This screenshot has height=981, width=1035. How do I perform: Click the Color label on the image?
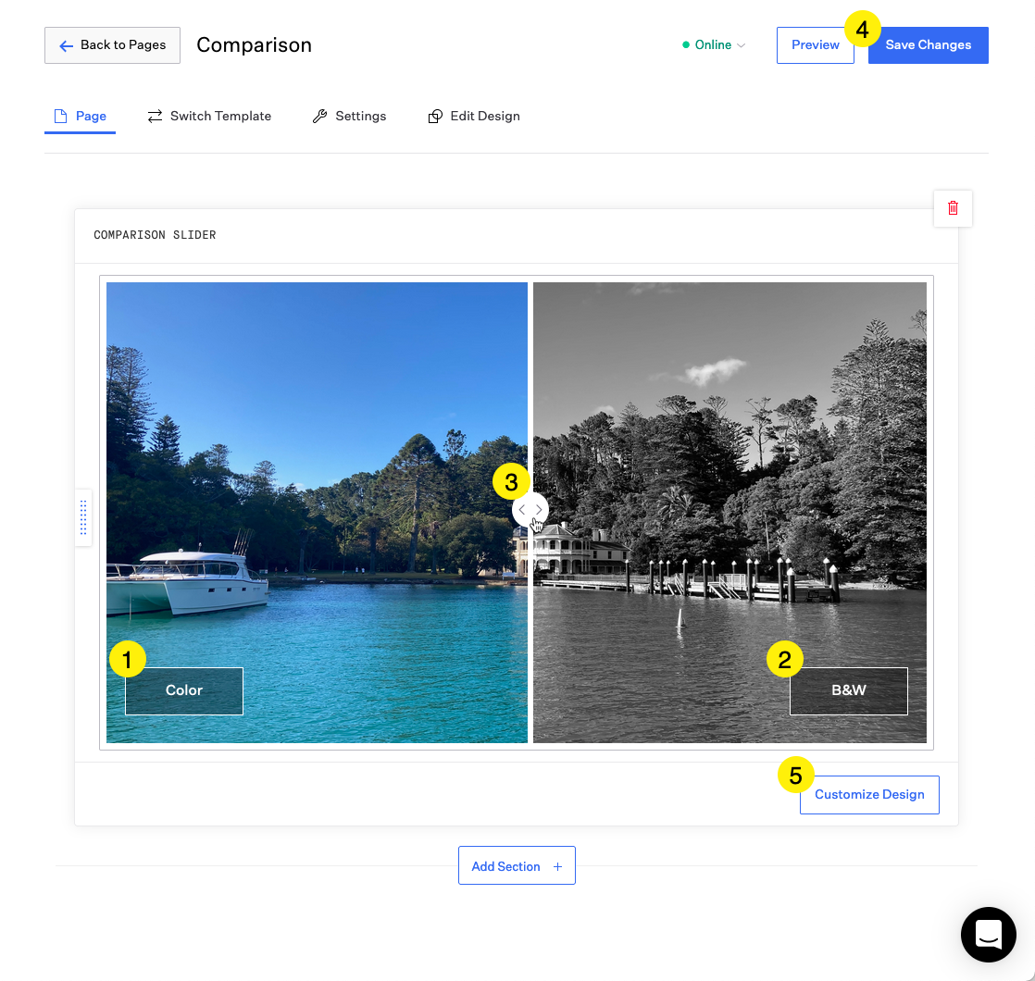[x=183, y=690]
